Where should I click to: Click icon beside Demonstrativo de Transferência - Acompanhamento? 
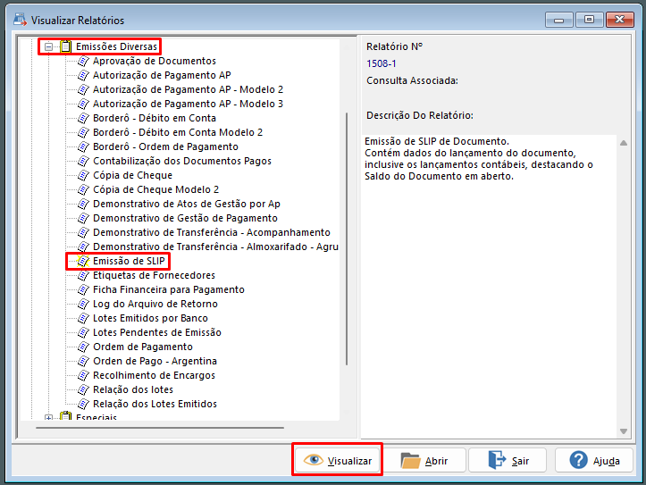coord(84,232)
